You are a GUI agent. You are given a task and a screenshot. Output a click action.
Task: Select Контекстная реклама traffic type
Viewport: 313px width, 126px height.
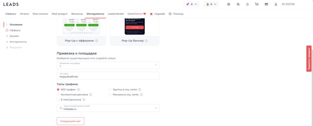(x=58, y=94)
